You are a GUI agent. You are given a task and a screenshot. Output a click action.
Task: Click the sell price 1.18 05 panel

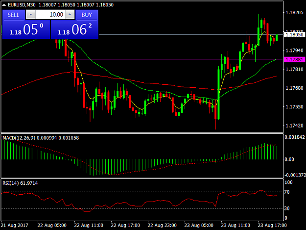26,29
